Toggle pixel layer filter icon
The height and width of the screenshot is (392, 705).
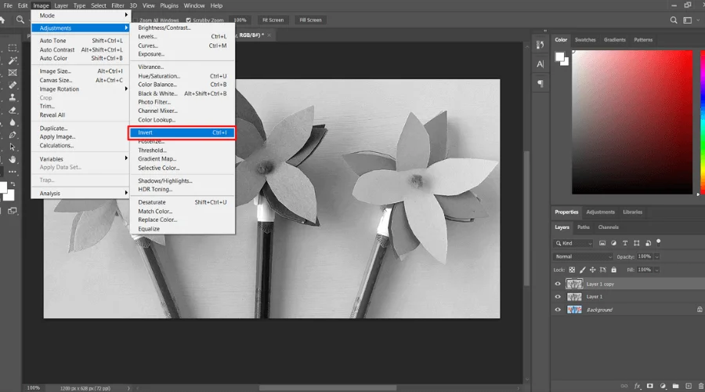point(602,243)
